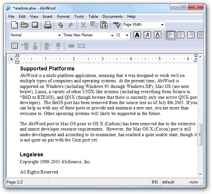Paste from clipboard icon
Viewport: 212px width, 194px height.
click(104, 25)
